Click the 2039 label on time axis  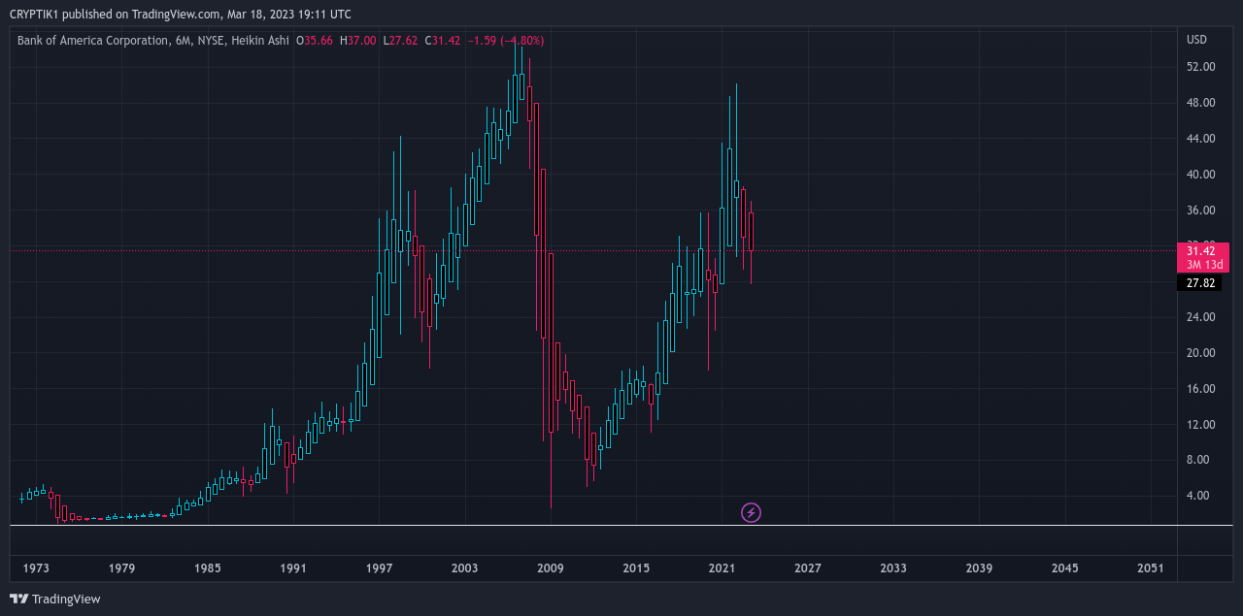(979, 568)
